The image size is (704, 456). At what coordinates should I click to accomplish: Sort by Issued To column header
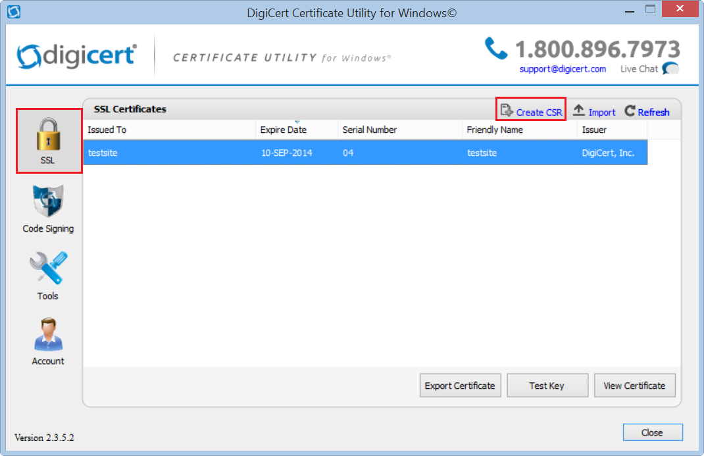pos(168,130)
